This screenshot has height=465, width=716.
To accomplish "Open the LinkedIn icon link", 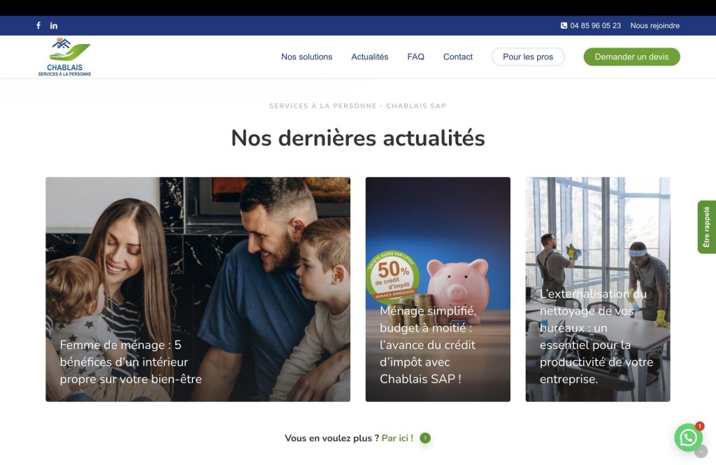I will [x=54, y=26].
